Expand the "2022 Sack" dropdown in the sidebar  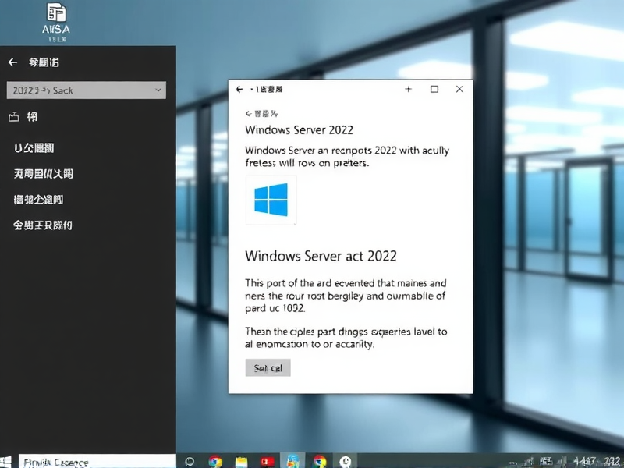86,90
